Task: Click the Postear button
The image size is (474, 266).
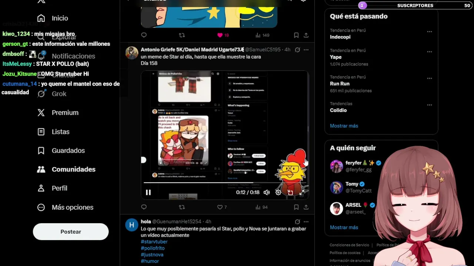Action: coord(71,232)
